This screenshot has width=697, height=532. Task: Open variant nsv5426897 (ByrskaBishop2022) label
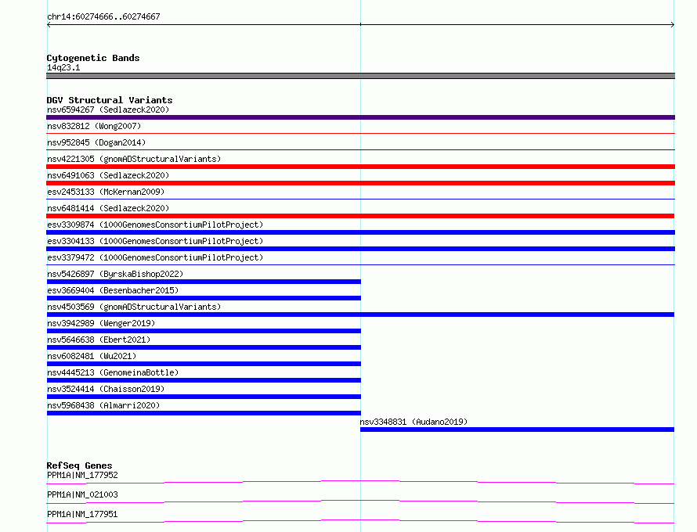tap(115, 274)
